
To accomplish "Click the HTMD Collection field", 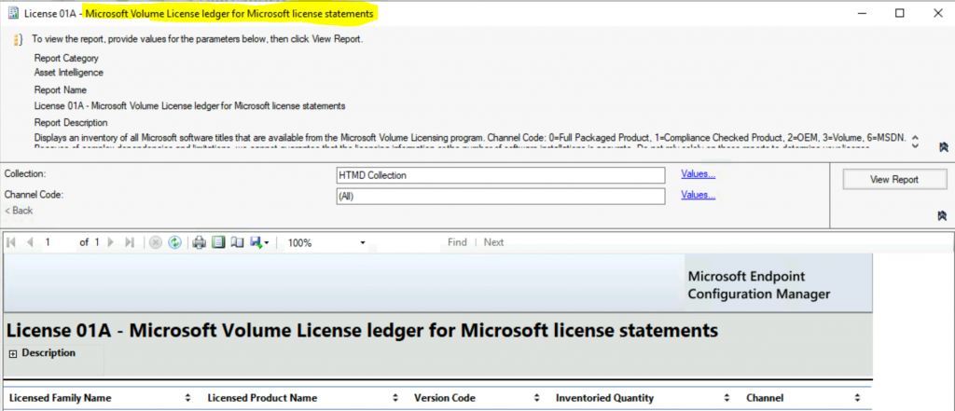I will click(500, 175).
